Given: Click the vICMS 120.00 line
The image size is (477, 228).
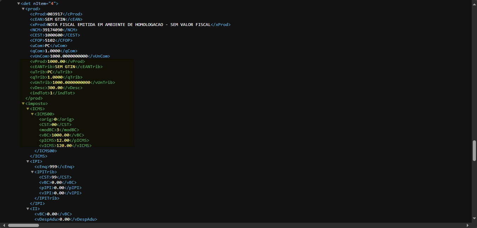Looking at the screenshot, I should click(x=65, y=146).
